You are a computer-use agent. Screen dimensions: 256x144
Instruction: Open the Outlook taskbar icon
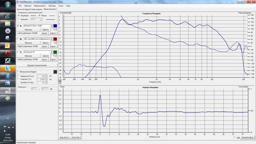8,46
